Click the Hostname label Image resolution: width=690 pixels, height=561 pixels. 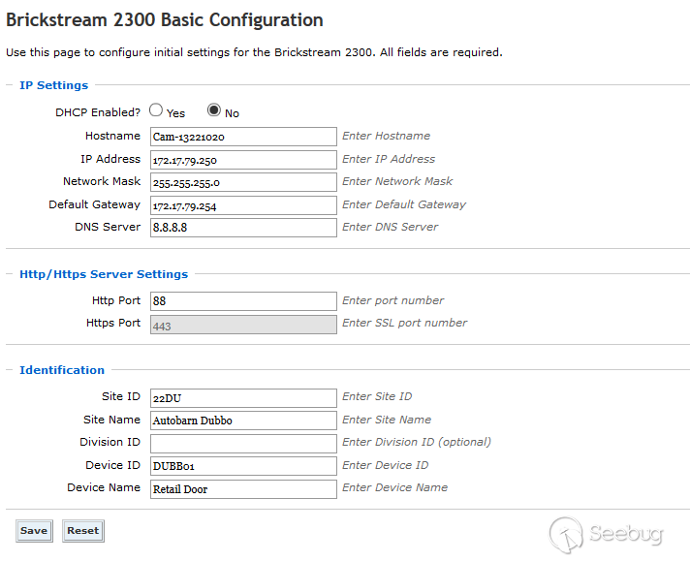click(x=112, y=136)
